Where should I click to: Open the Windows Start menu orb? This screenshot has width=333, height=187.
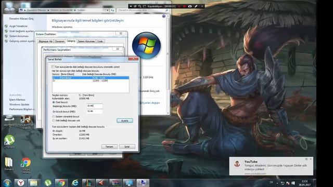[7, 183]
